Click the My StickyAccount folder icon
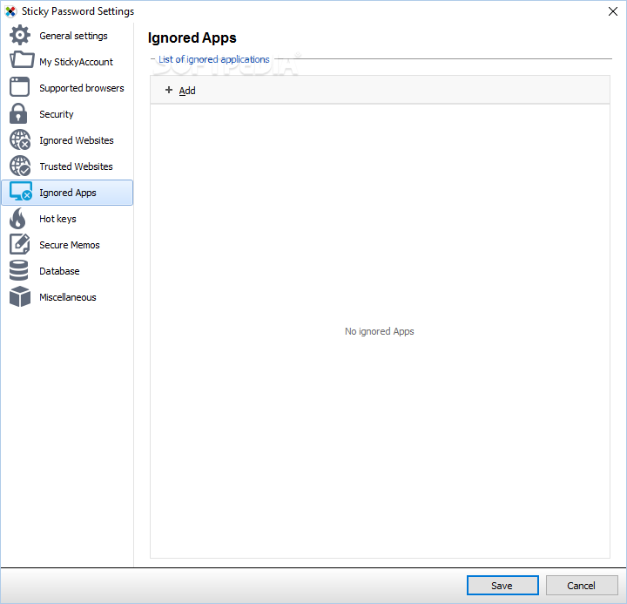Image resolution: width=627 pixels, height=604 pixels. click(x=22, y=60)
